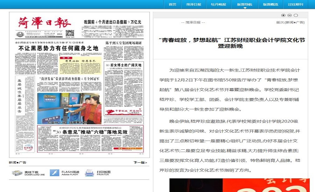Select 版面导航 in the top bar
The width and height of the screenshot is (315, 192).
(245, 5)
